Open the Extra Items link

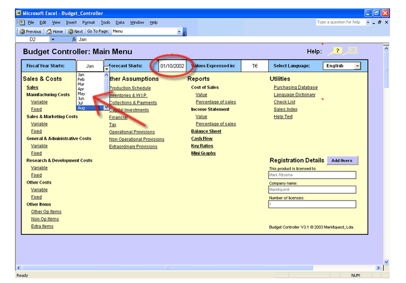click(x=42, y=226)
